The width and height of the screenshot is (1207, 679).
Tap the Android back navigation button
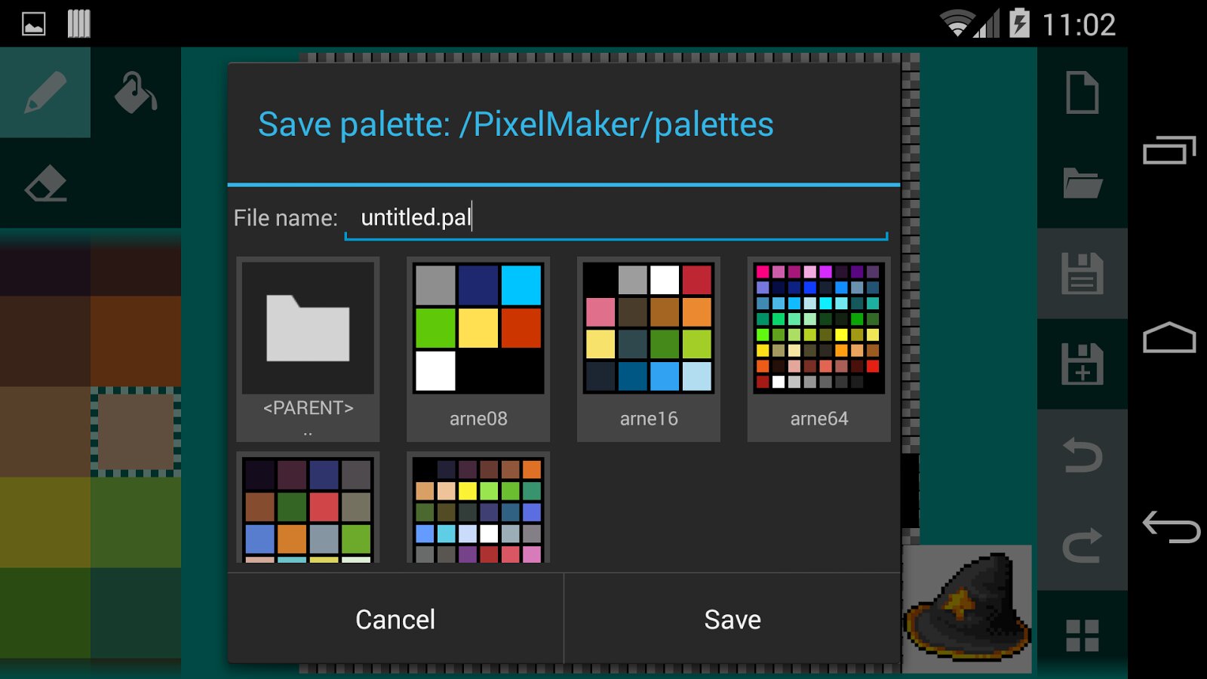[1170, 527]
